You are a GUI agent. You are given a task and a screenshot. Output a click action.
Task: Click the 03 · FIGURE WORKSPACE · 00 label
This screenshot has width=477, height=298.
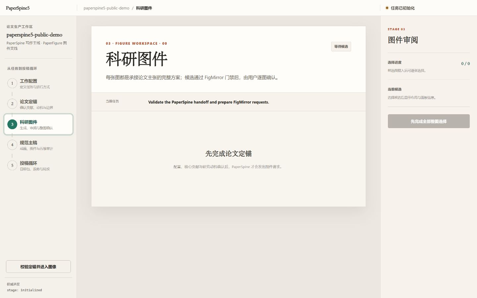pos(136,43)
